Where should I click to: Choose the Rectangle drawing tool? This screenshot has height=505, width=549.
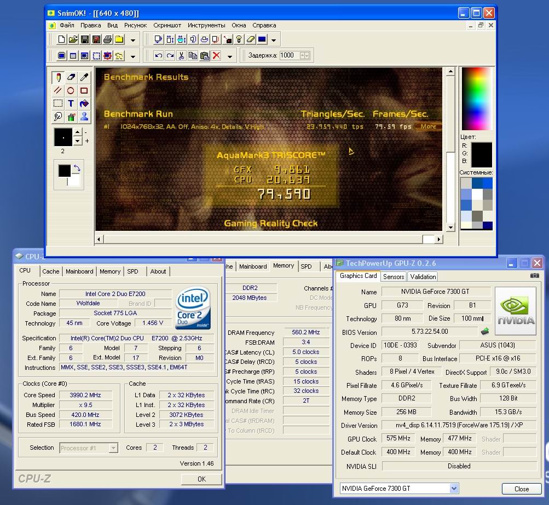84,91
